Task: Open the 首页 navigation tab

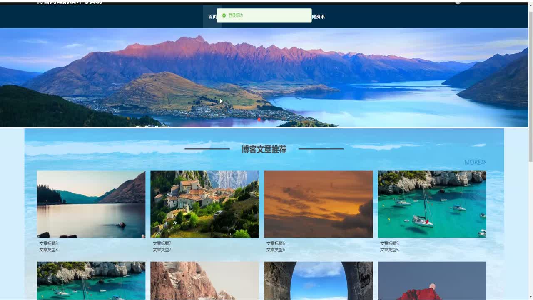Action: pyautogui.click(x=212, y=17)
